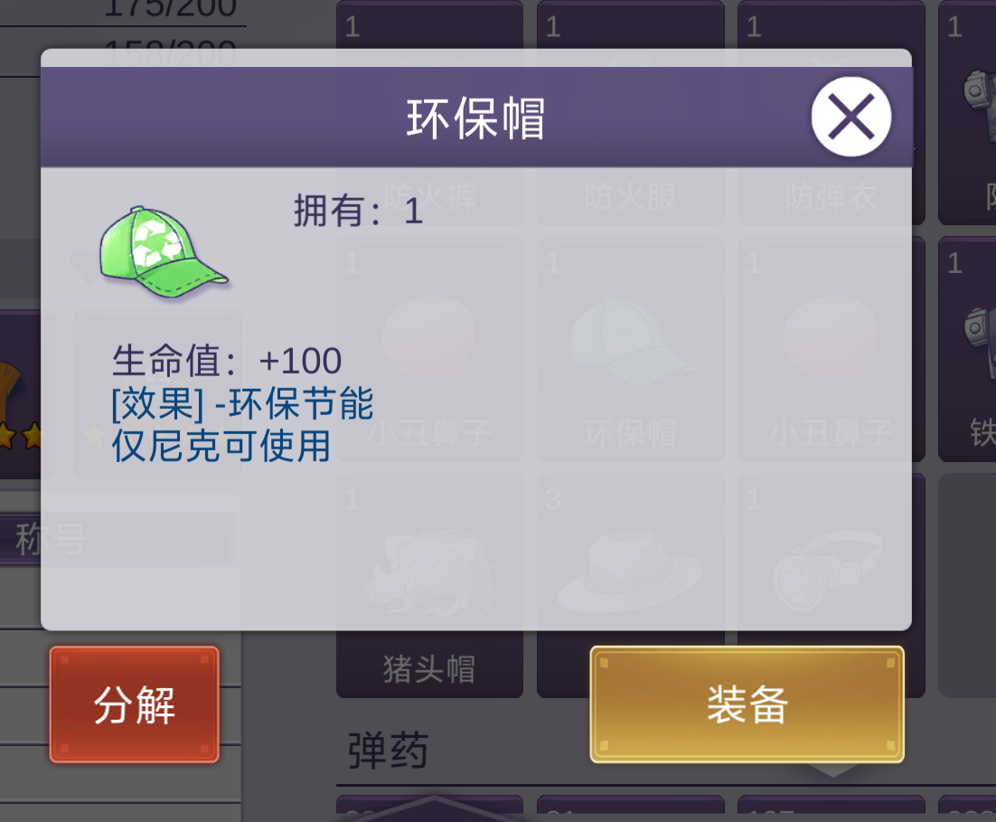Image resolution: width=996 pixels, height=822 pixels.
Task: Select the 防弹衣 inventory slot
Action: coord(831,112)
